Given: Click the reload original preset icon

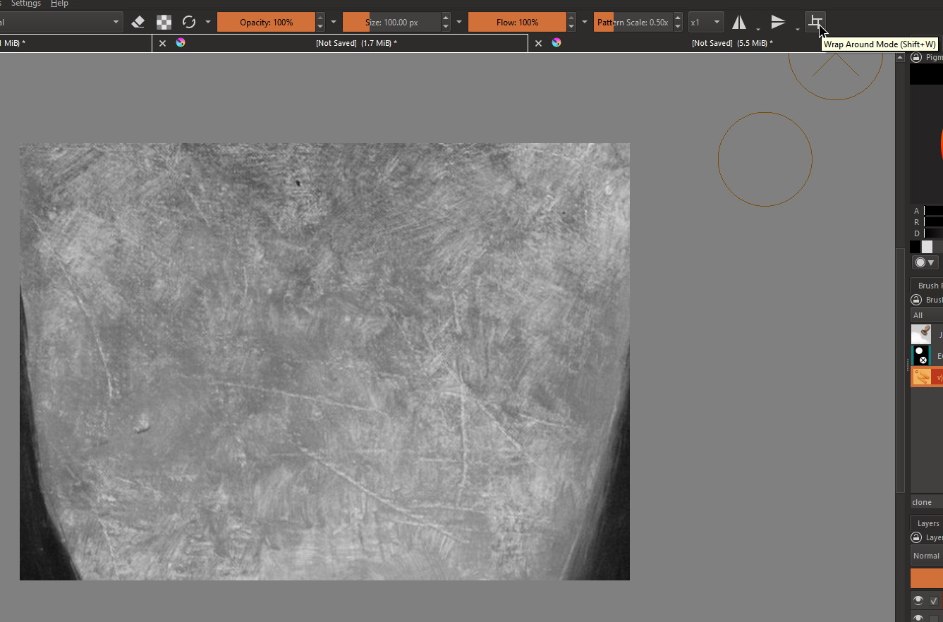Looking at the screenshot, I should pos(188,23).
